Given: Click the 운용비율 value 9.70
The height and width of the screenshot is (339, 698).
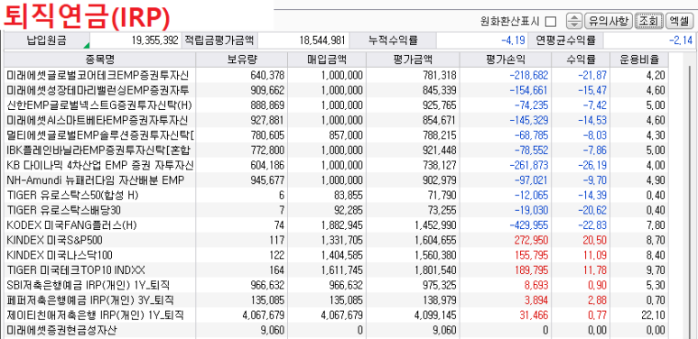Looking at the screenshot, I should coord(656,270).
